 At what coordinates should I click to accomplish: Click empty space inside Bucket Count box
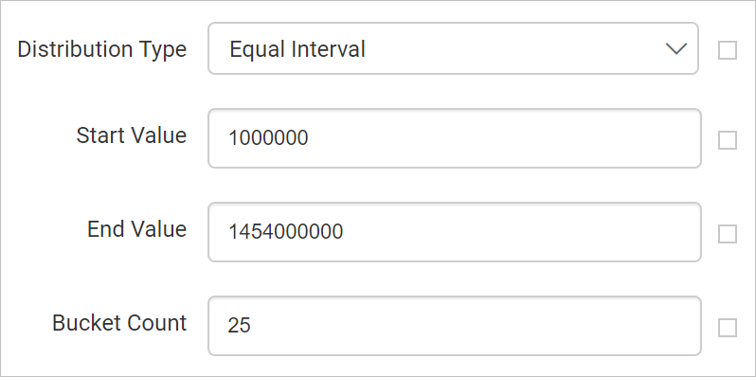click(x=473, y=326)
